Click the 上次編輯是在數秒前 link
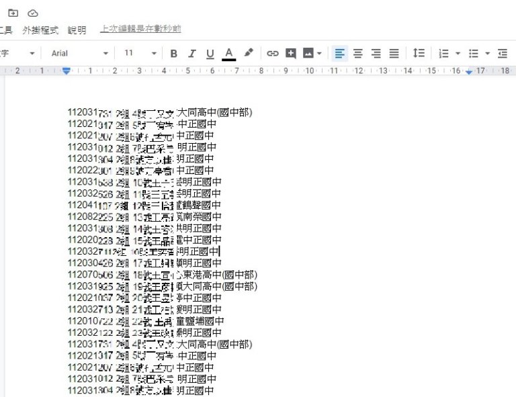This screenshot has height=397, width=516. pyautogui.click(x=140, y=30)
